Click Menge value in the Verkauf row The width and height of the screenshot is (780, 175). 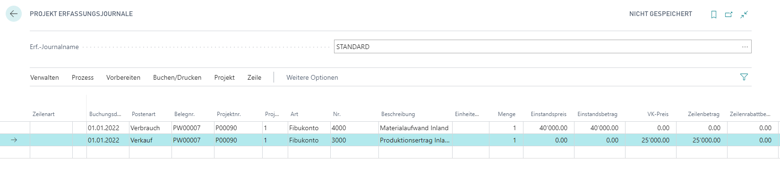coord(506,140)
